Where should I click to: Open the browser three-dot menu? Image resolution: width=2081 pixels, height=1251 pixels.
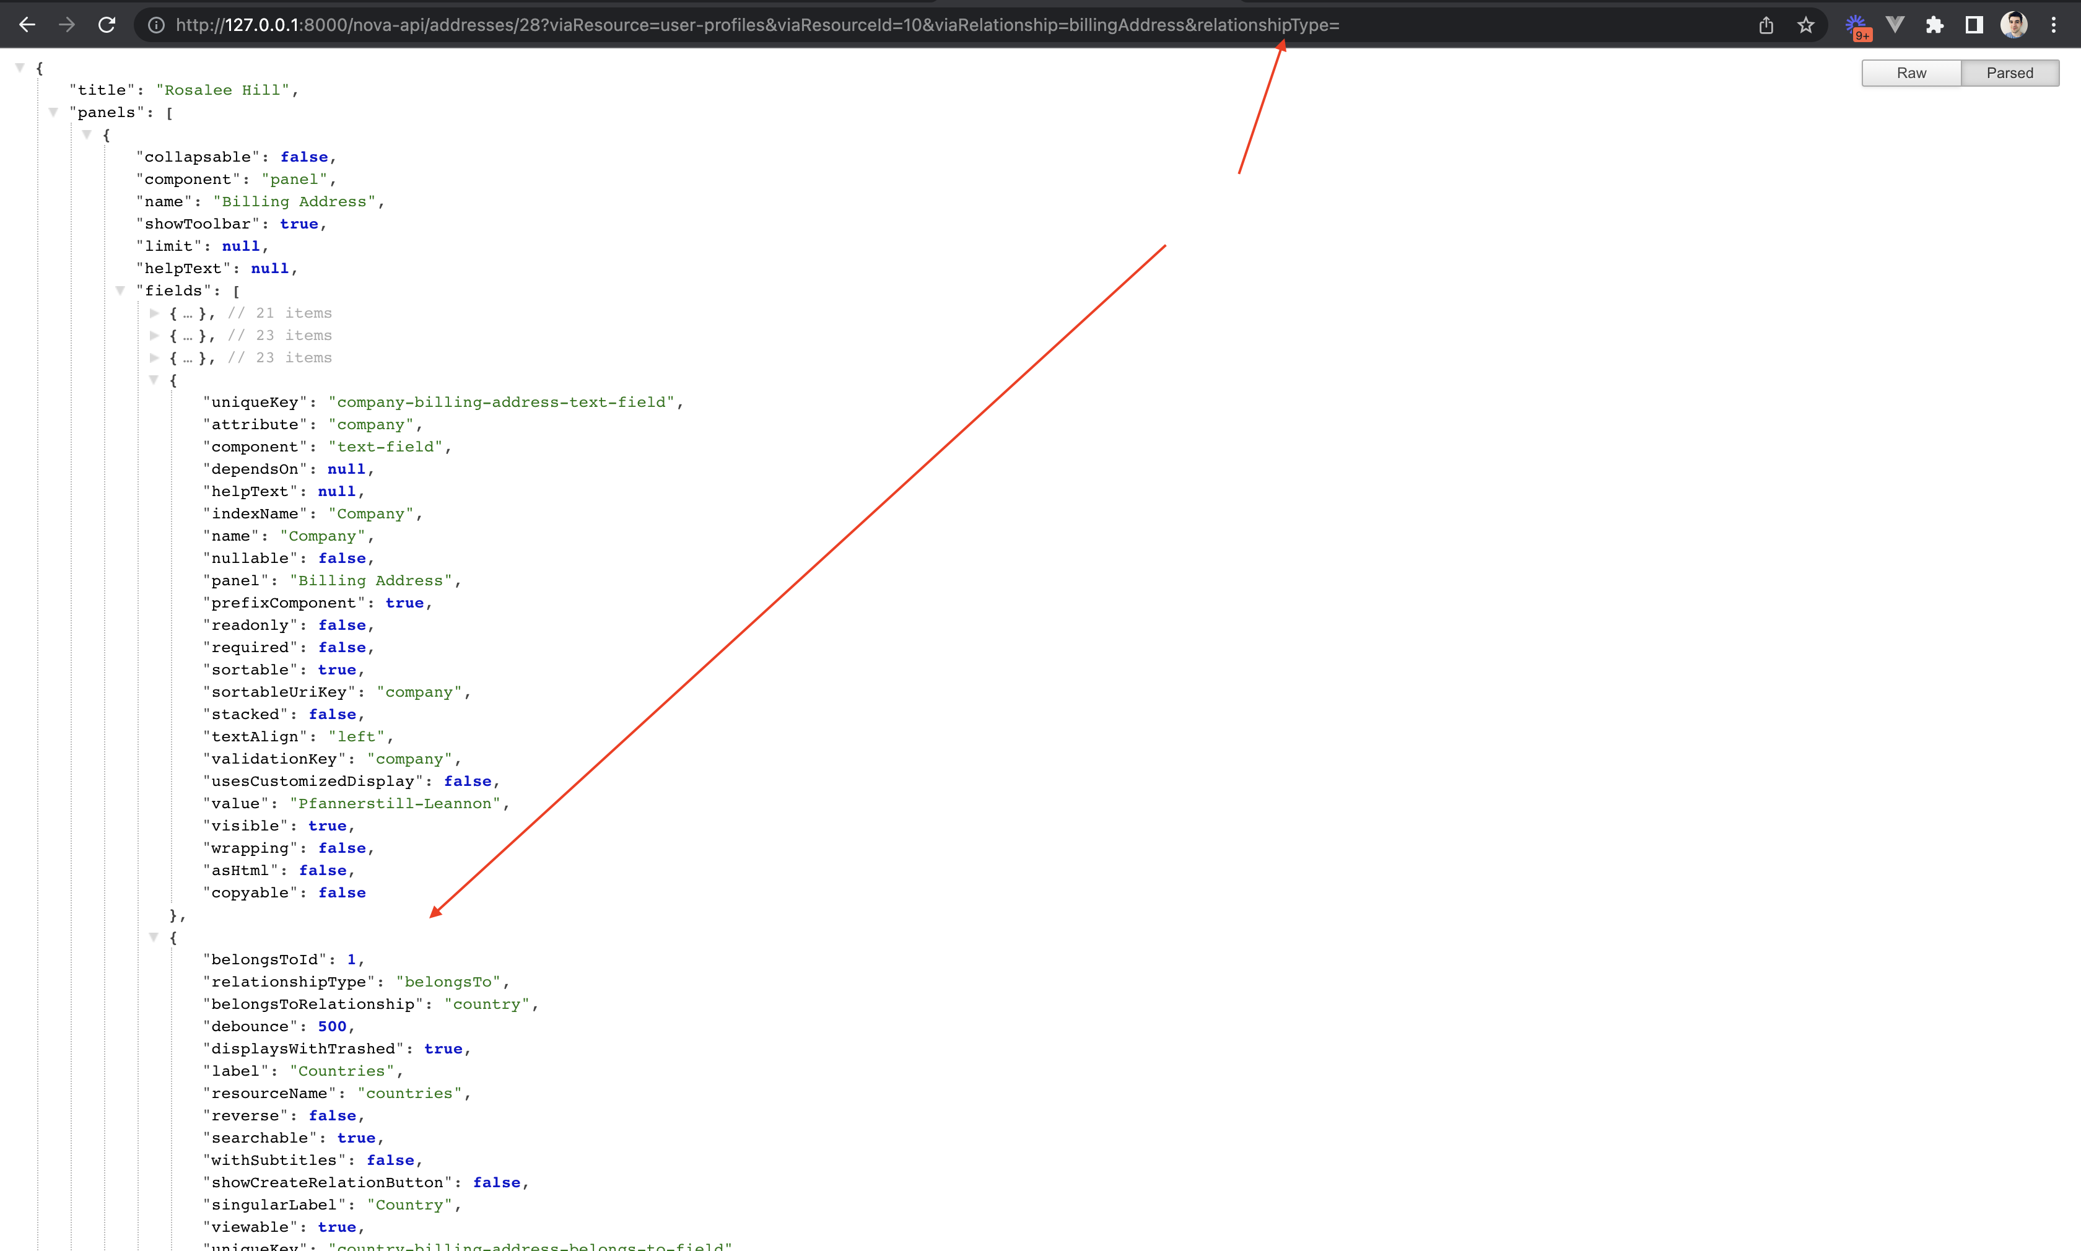[2054, 24]
